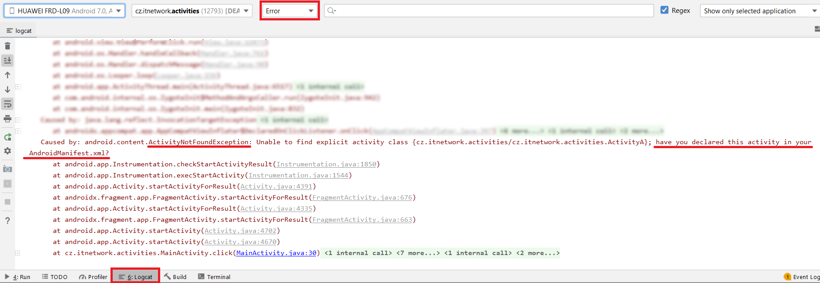Image resolution: width=820 pixels, height=283 pixels.
Task: Click the TODO list icon
Action: [45, 276]
